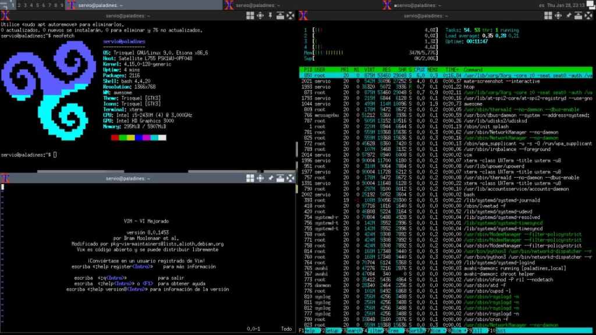Click the xterm icon in neofetch window titlebar
The image size is (596, 335).
point(5,16)
